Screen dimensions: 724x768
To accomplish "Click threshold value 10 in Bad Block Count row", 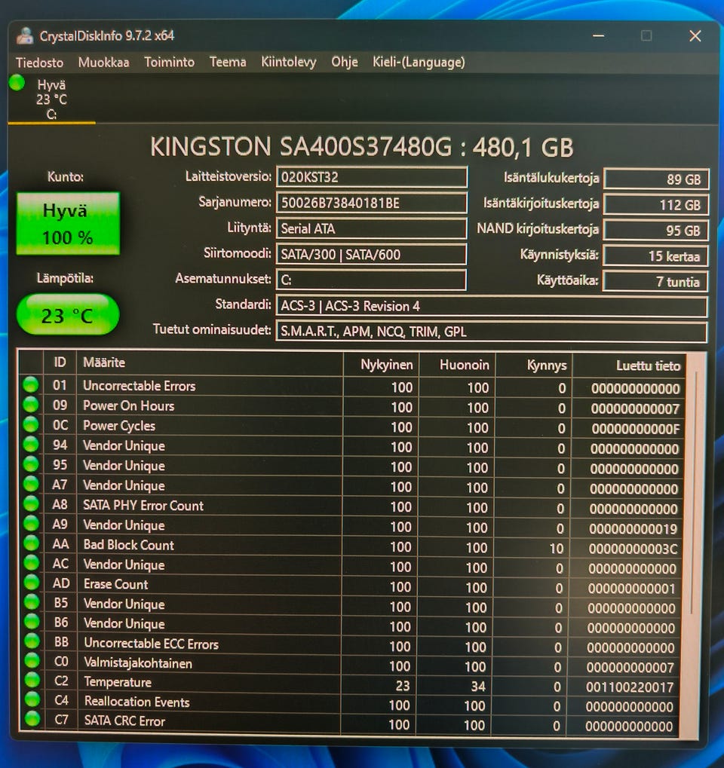I will coord(557,549).
